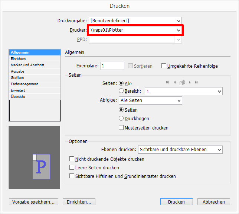Go to next page arrow icon

pos(190,82)
